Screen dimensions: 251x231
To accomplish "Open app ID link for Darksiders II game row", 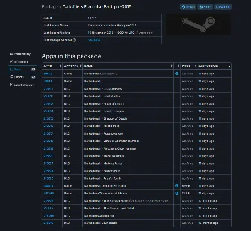I will (48, 81).
